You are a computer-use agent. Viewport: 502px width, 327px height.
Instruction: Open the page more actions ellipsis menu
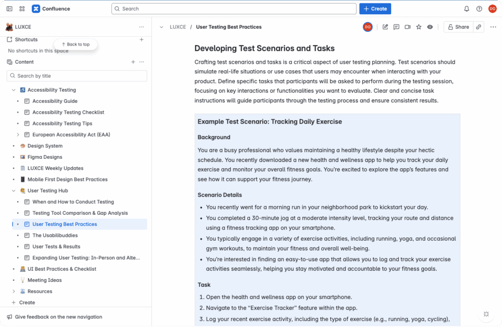click(493, 27)
